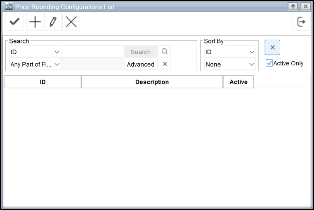Click into the search text field
The width and height of the screenshot is (314, 210).
coord(92,52)
